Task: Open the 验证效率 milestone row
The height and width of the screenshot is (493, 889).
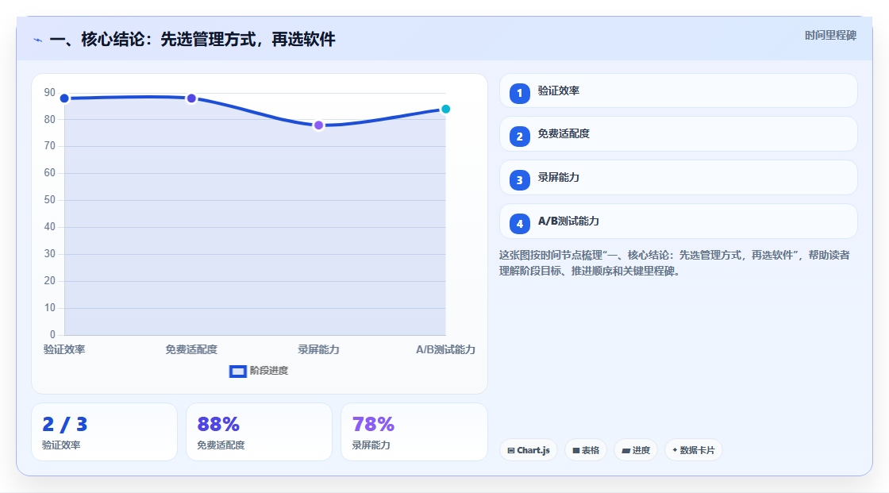Action: click(678, 91)
